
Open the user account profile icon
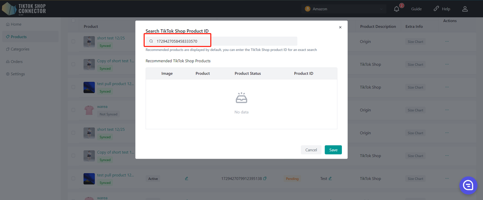[465, 9]
